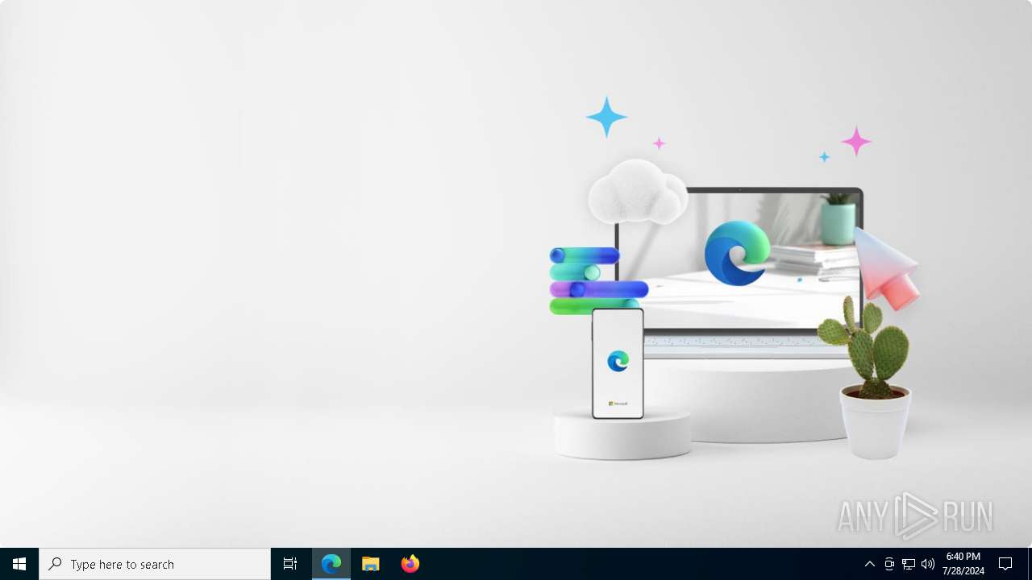Image resolution: width=1032 pixels, height=580 pixels.
Task: Click the magnifier icon in the search box
Action: (55, 564)
